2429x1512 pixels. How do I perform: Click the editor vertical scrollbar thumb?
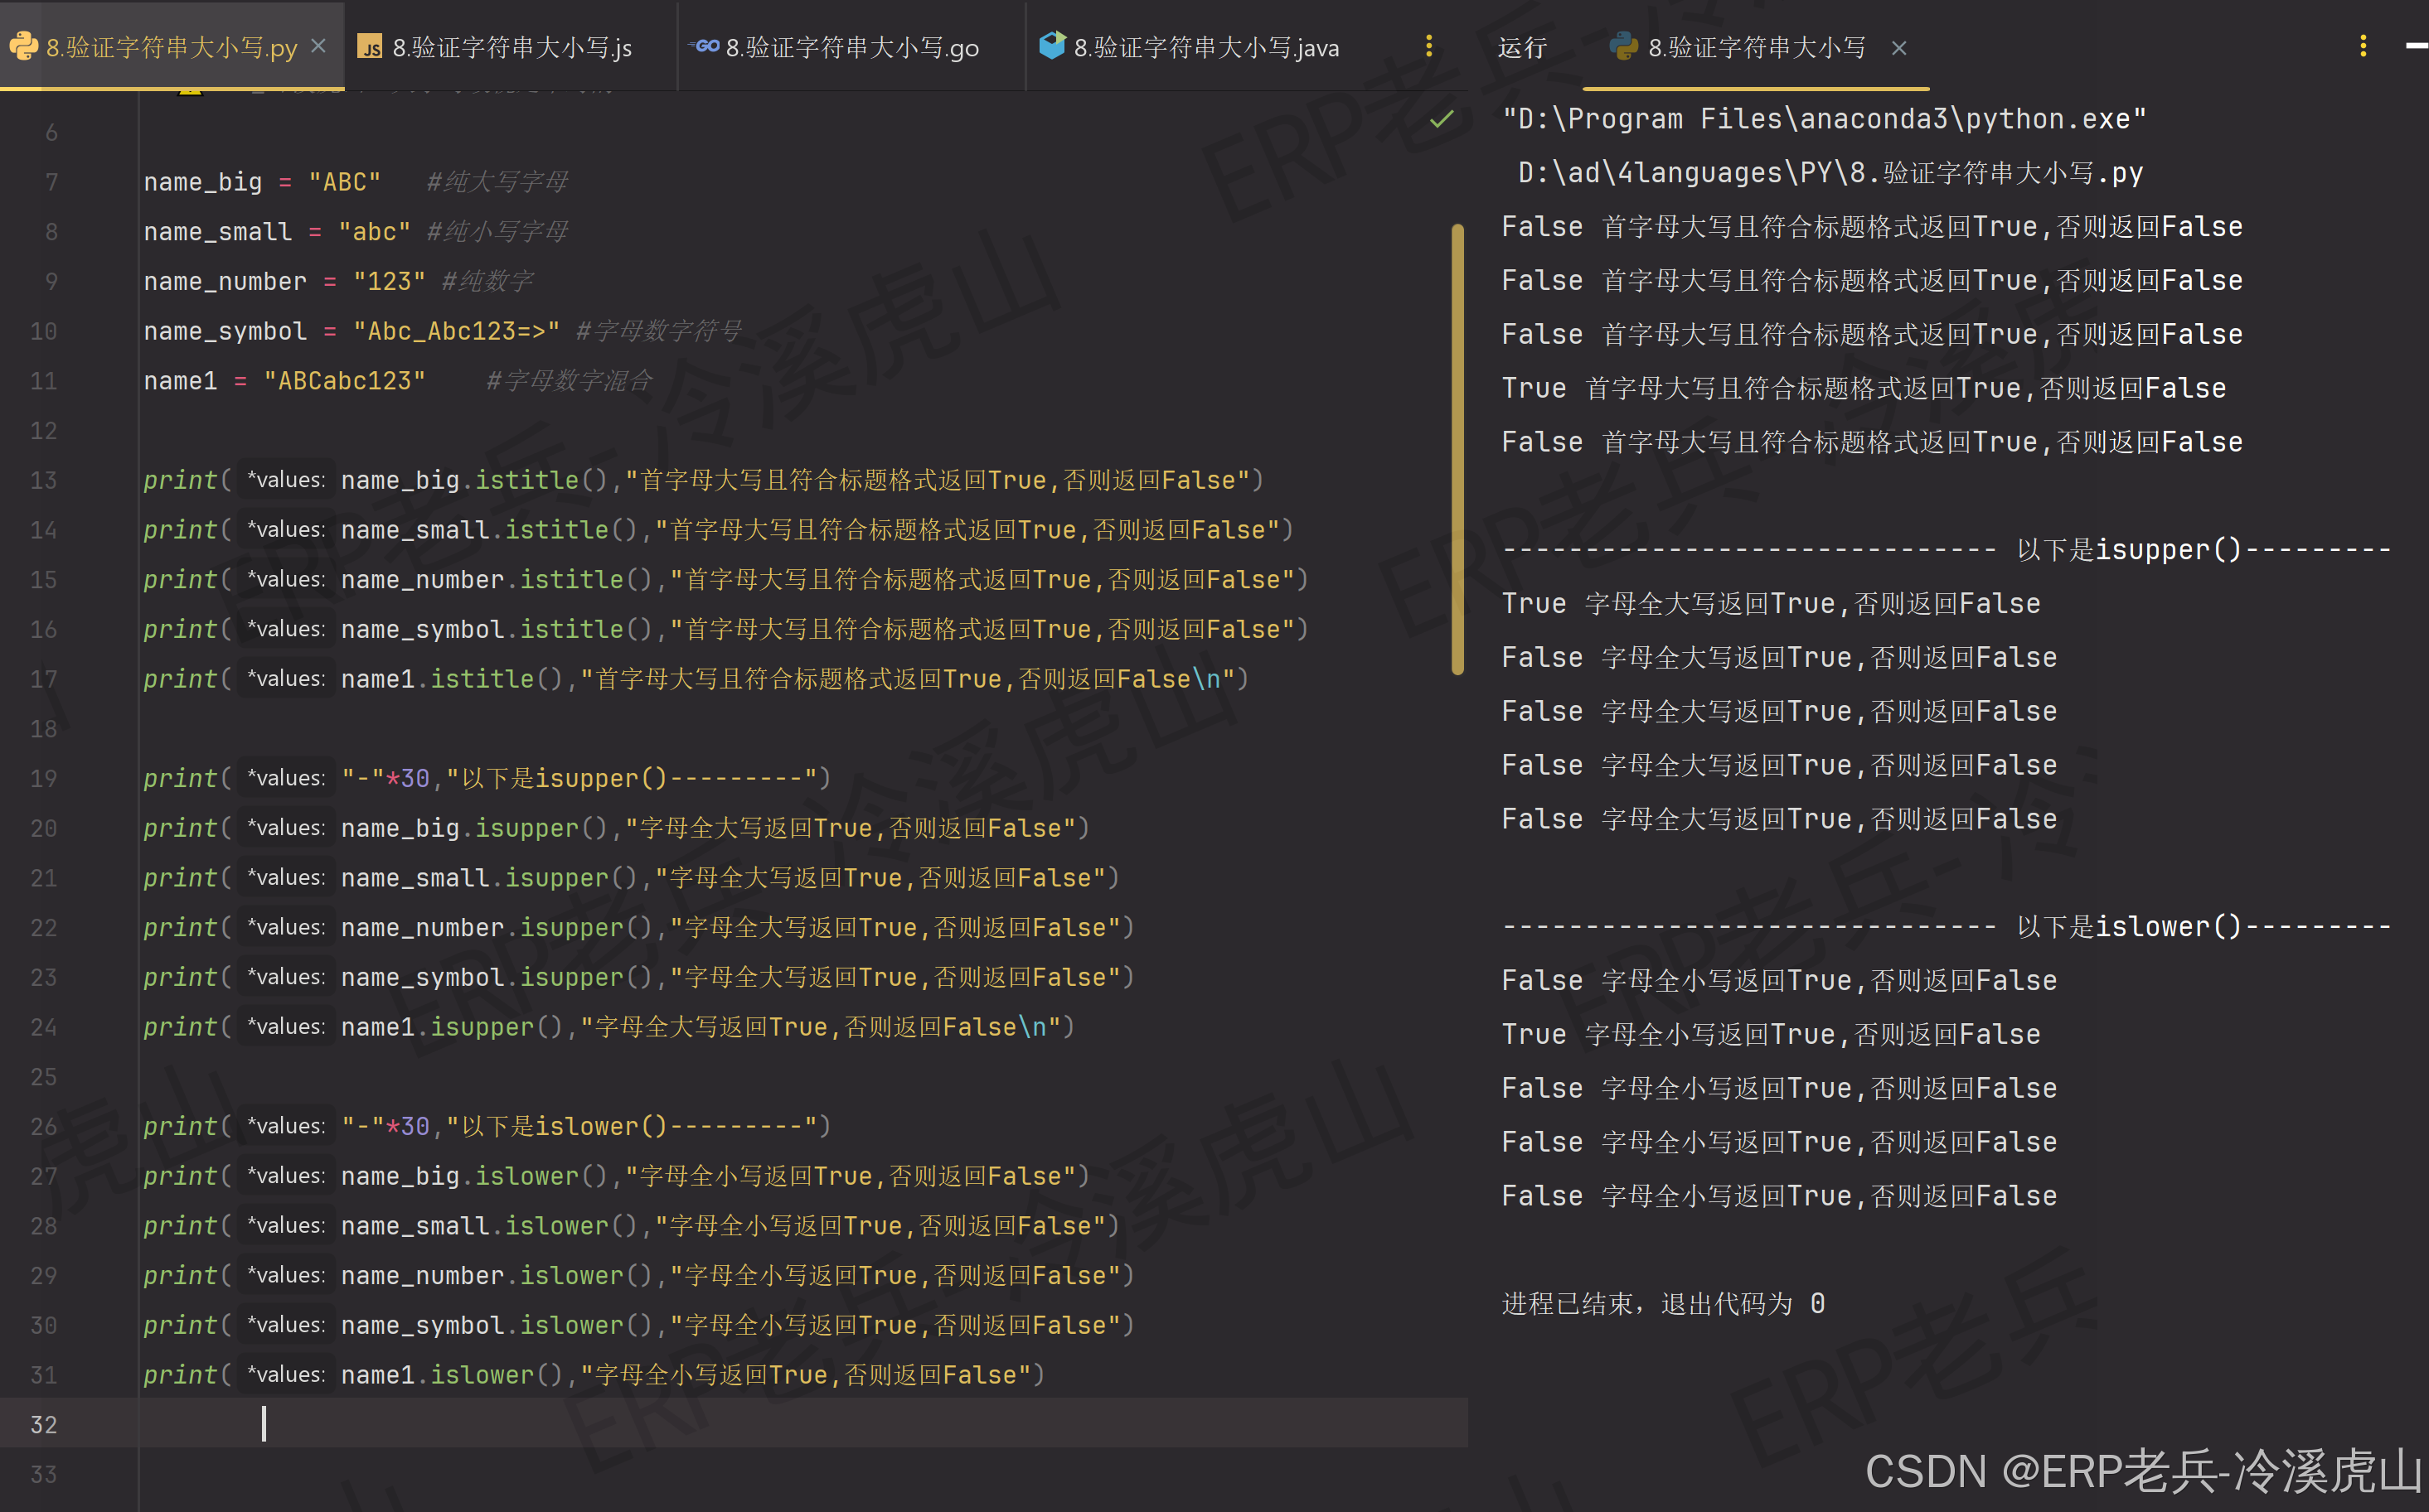click(1457, 450)
